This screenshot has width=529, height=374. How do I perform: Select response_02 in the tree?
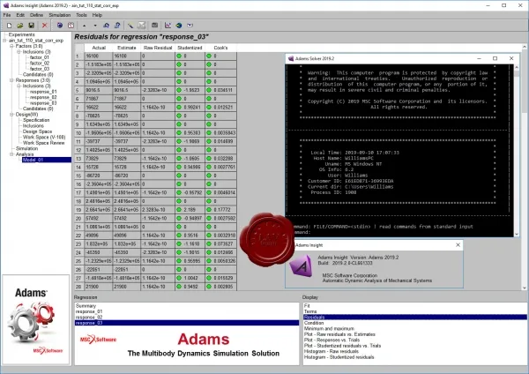point(43,97)
